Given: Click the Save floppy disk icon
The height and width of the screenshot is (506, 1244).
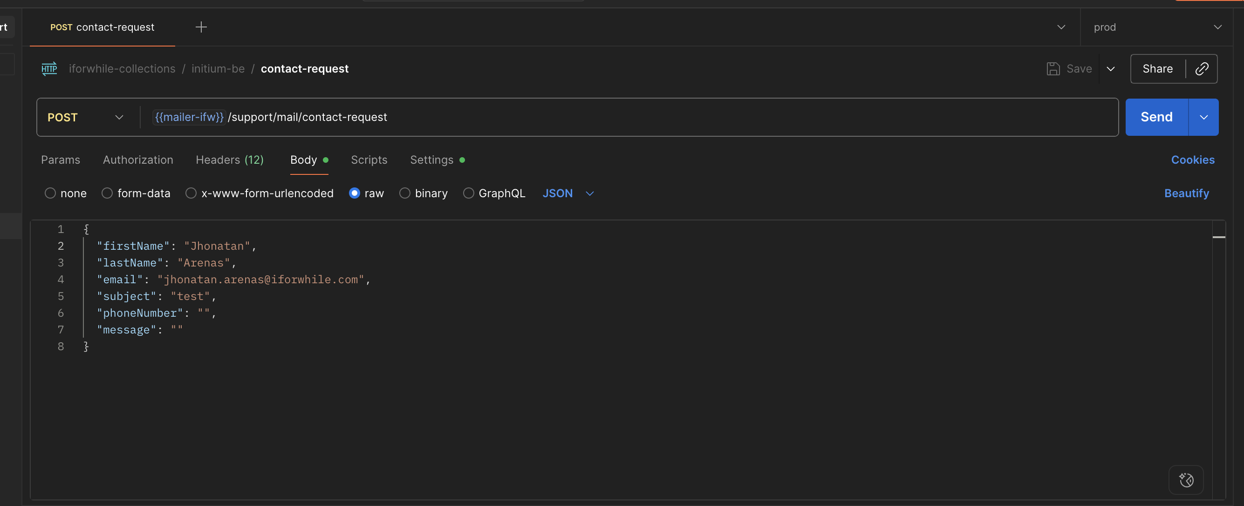Looking at the screenshot, I should 1053,69.
